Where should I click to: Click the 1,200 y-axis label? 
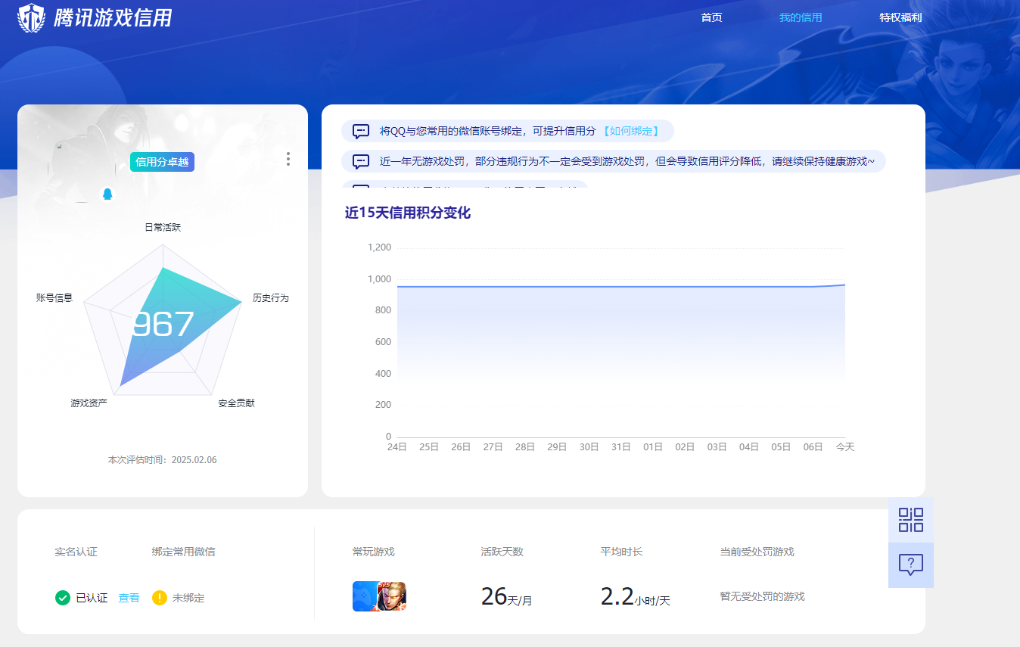click(379, 247)
